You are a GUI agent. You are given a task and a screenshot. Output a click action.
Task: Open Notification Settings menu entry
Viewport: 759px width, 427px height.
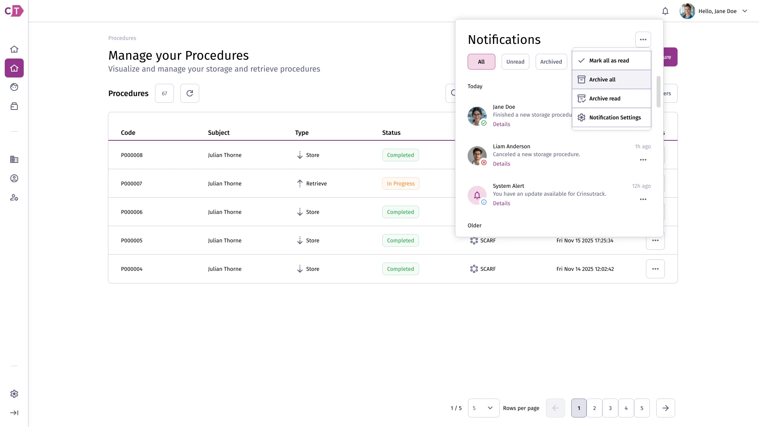click(612, 117)
